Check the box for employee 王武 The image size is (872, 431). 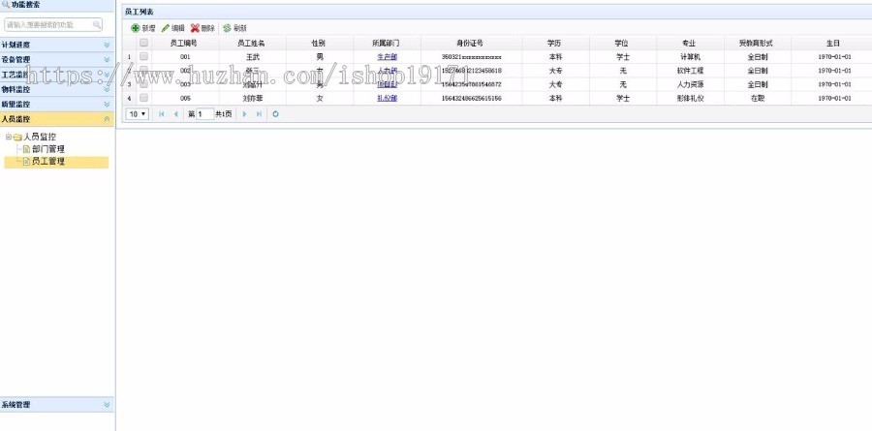click(144, 56)
